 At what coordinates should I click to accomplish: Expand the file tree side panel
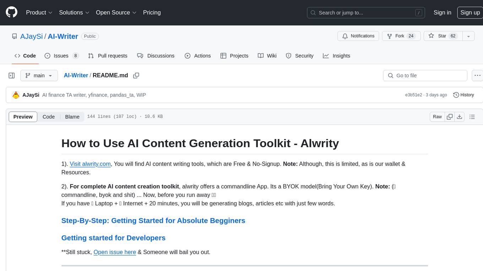click(x=12, y=76)
